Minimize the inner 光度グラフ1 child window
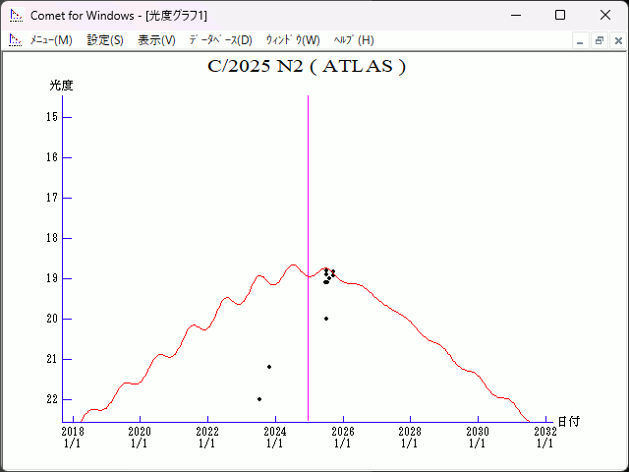 (x=580, y=40)
